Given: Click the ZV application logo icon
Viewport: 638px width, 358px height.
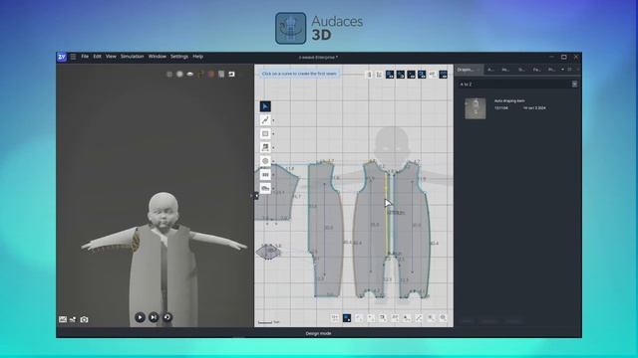Looking at the screenshot, I should pos(62,57).
